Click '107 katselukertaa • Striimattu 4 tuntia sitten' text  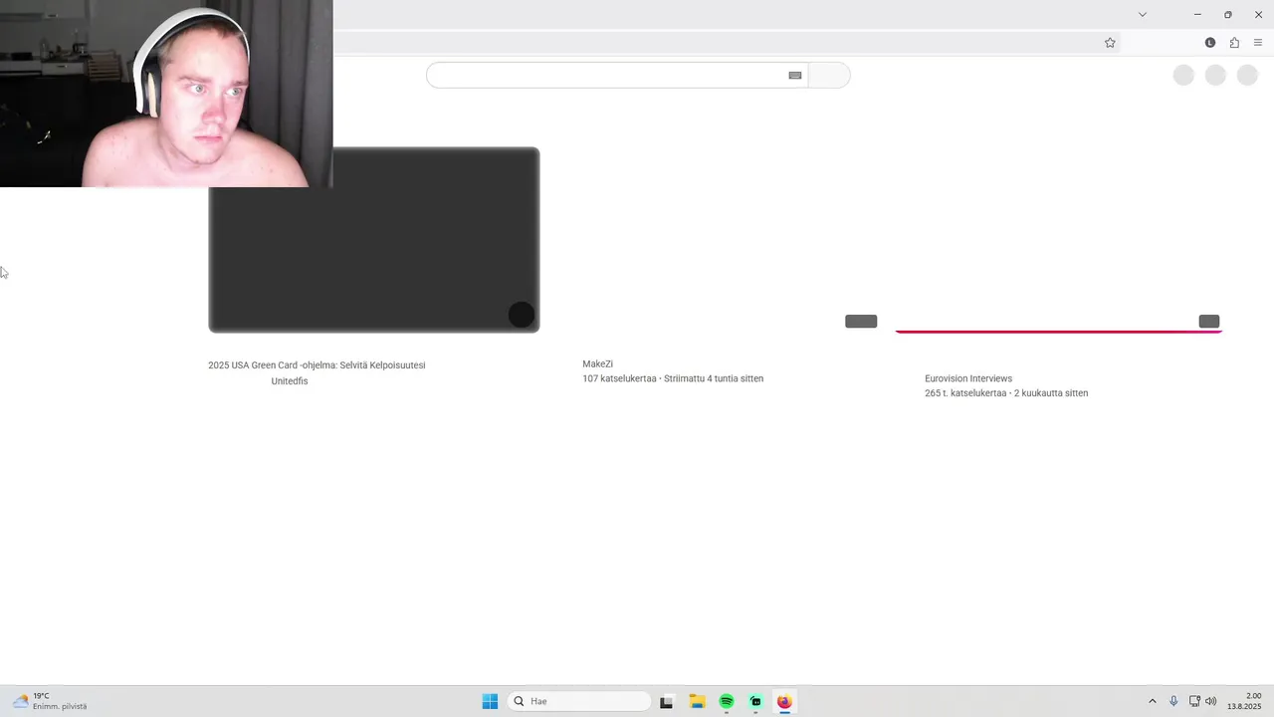(x=673, y=378)
